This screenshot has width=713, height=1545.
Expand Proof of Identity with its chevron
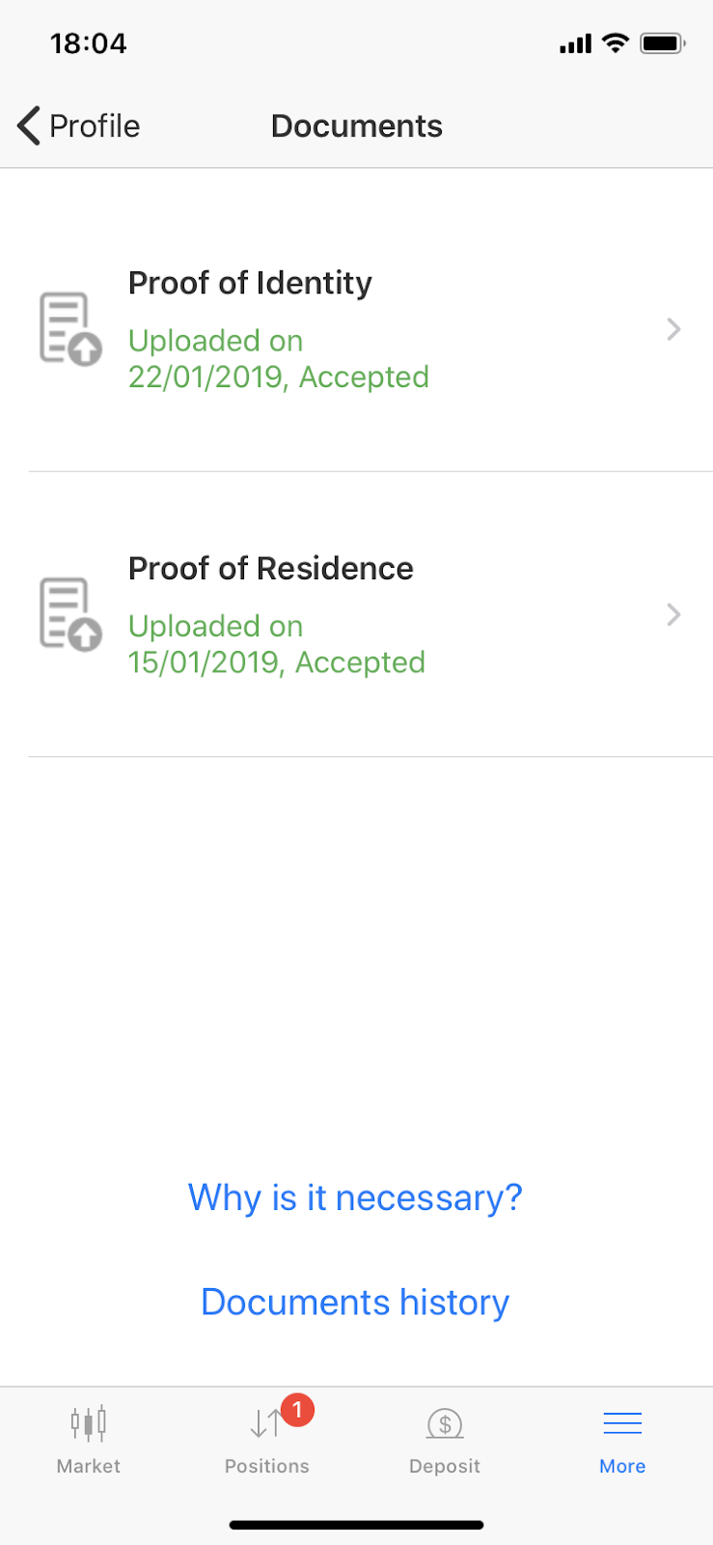click(673, 329)
